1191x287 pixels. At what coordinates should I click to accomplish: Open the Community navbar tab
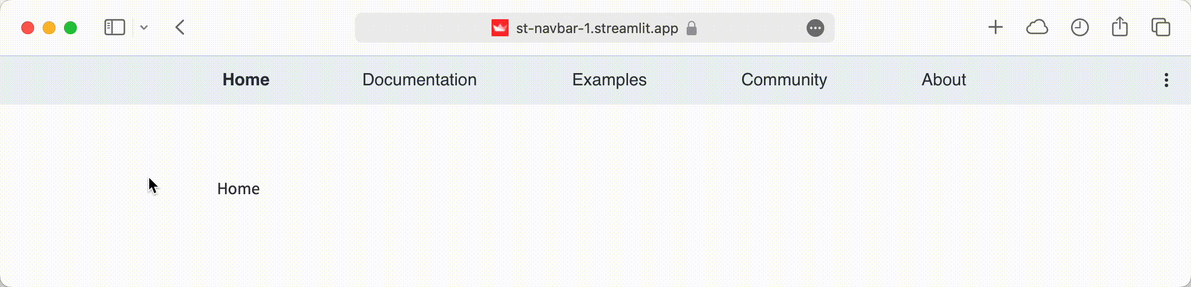pos(784,79)
